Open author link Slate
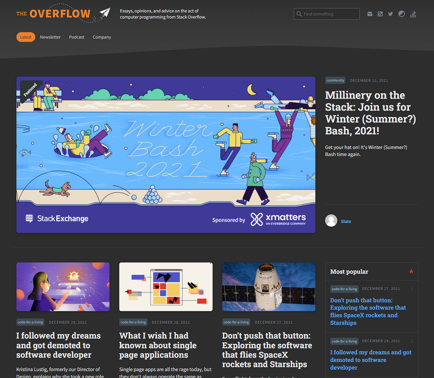This screenshot has width=434, height=378. tap(346, 221)
